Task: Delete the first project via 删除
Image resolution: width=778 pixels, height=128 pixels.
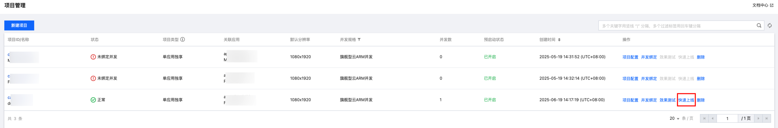Action: (701, 57)
